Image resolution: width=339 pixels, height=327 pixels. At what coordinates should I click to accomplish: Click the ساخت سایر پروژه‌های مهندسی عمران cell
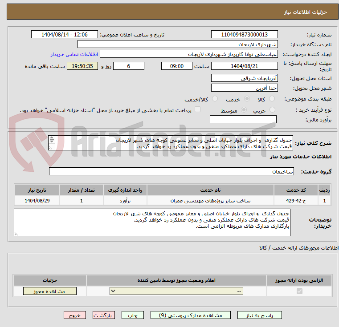coord(210,201)
